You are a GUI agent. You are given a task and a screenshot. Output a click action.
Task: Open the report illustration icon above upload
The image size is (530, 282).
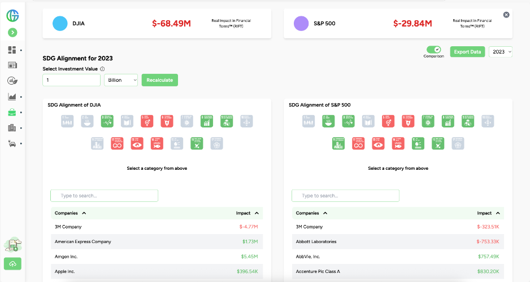tap(13, 244)
